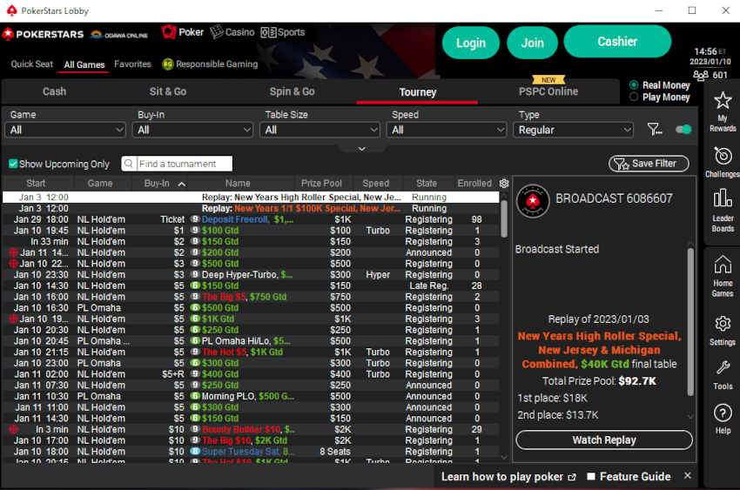This screenshot has height=490, width=740.
Task: Click the Join button
Action: click(532, 43)
